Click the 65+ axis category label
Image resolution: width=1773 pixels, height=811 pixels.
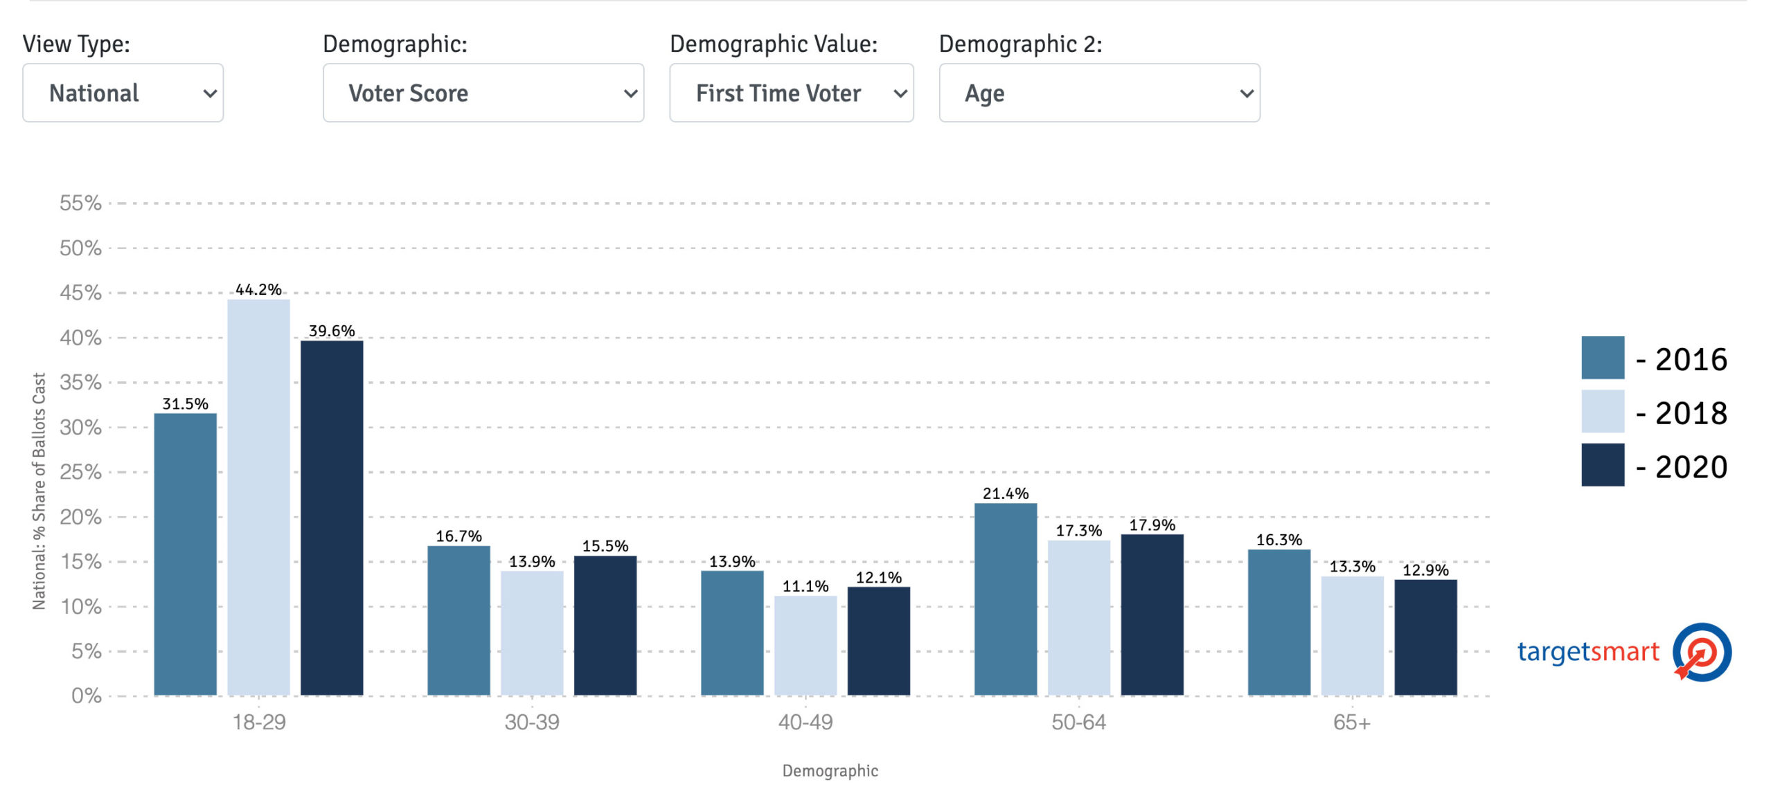[x=1351, y=722]
